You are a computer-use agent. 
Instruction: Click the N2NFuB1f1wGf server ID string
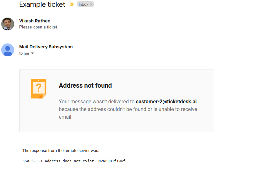click(x=112, y=161)
